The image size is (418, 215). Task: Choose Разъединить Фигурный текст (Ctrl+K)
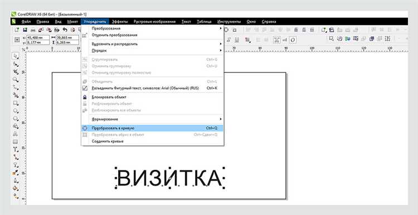[x=152, y=88]
